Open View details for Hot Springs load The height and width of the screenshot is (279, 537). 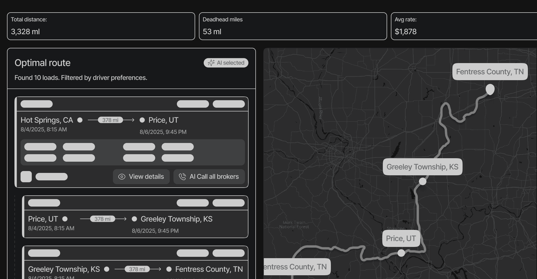pos(141,177)
